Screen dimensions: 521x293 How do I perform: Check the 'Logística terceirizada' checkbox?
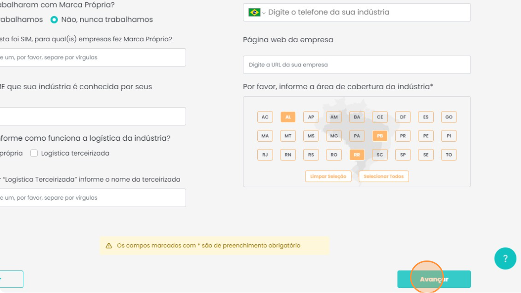tap(34, 153)
